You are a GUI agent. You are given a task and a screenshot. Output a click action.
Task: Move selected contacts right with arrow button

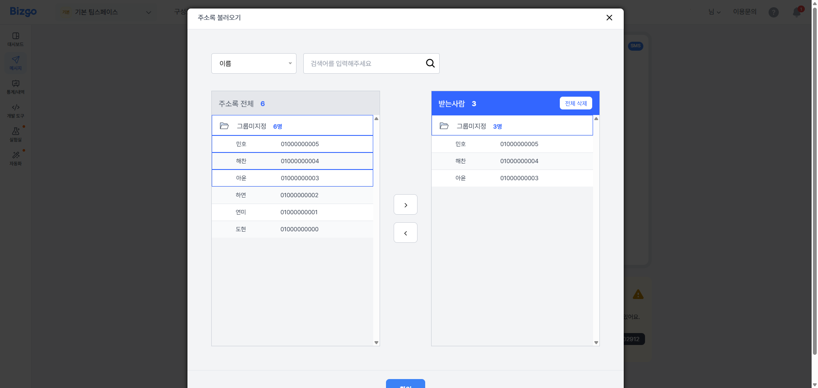405,205
